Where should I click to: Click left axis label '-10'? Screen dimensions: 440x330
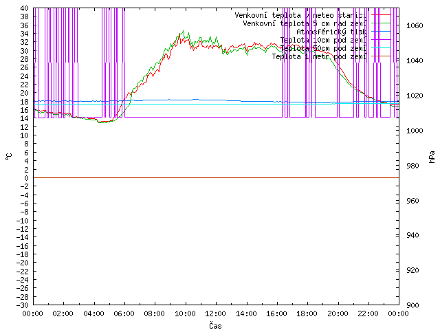pyautogui.click(x=23, y=220)
